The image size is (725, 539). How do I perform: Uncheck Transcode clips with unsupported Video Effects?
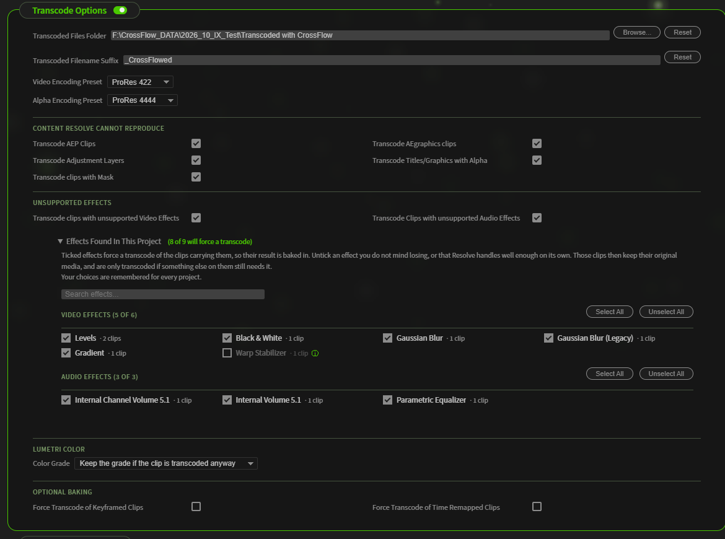click(x=196, y=217)
